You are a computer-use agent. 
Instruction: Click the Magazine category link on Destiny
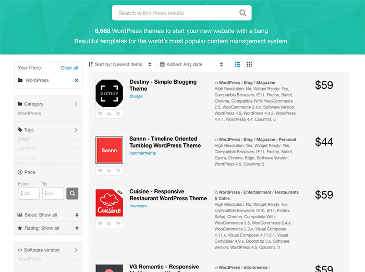click(265, 83)
